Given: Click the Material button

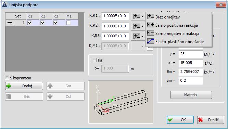Looking at the screenshot, I should (191, 95).
